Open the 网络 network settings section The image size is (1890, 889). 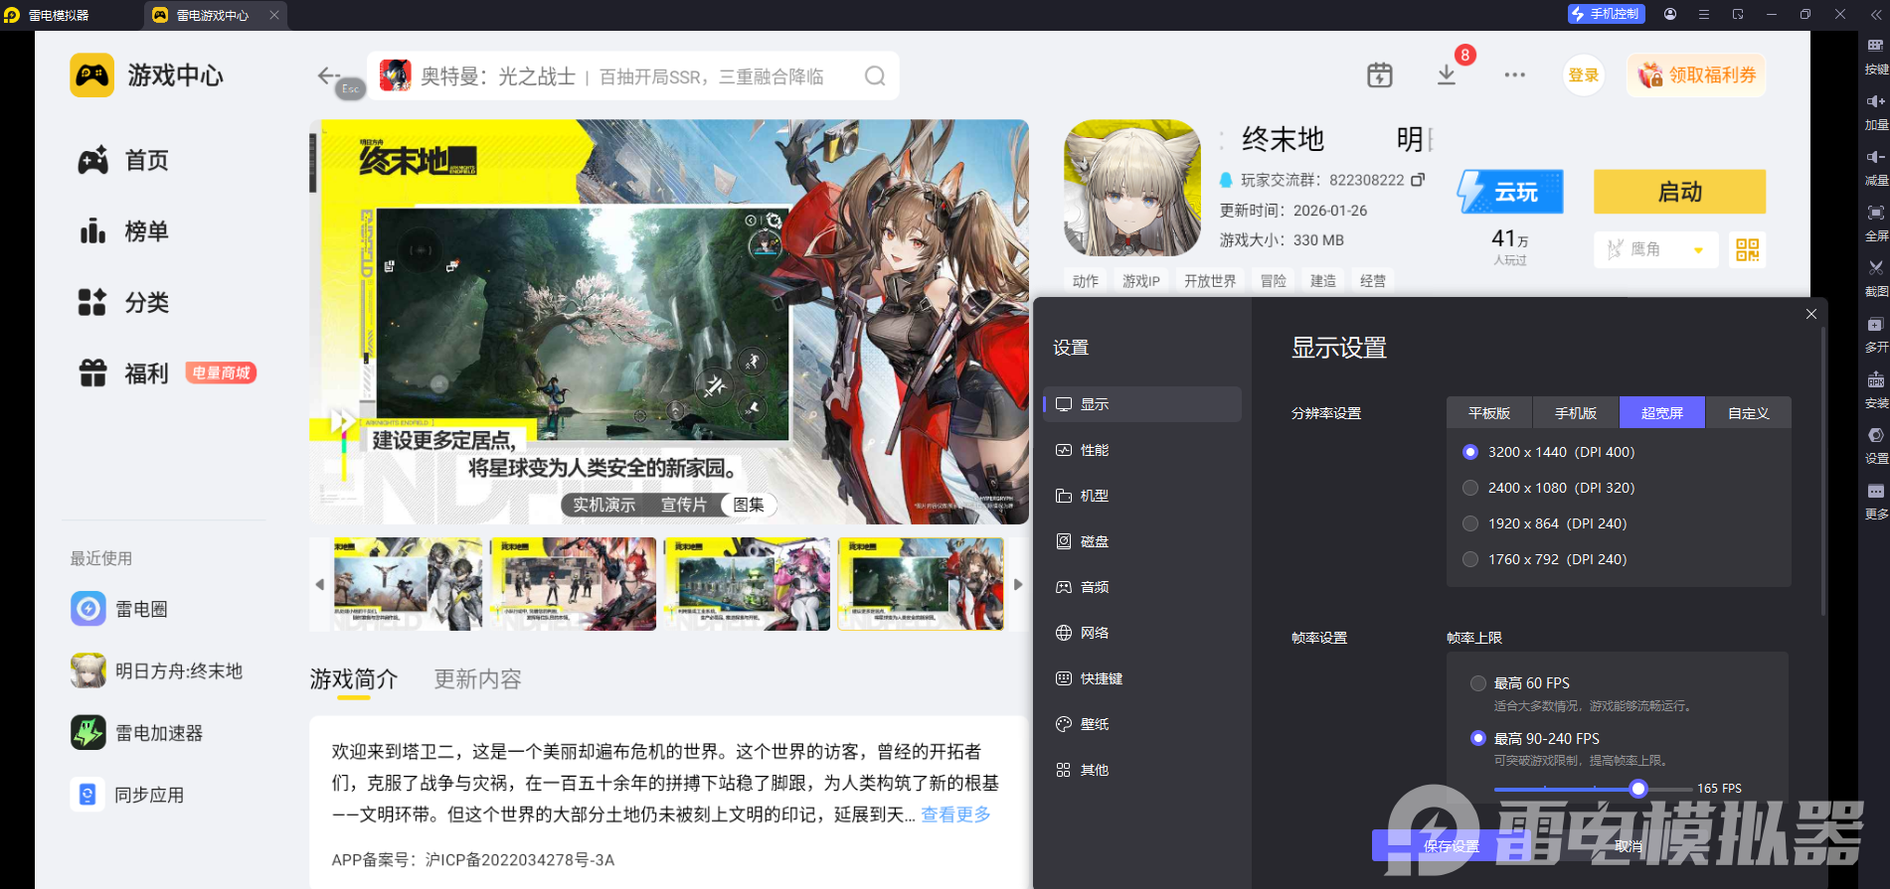click(x=1142, y=633)
